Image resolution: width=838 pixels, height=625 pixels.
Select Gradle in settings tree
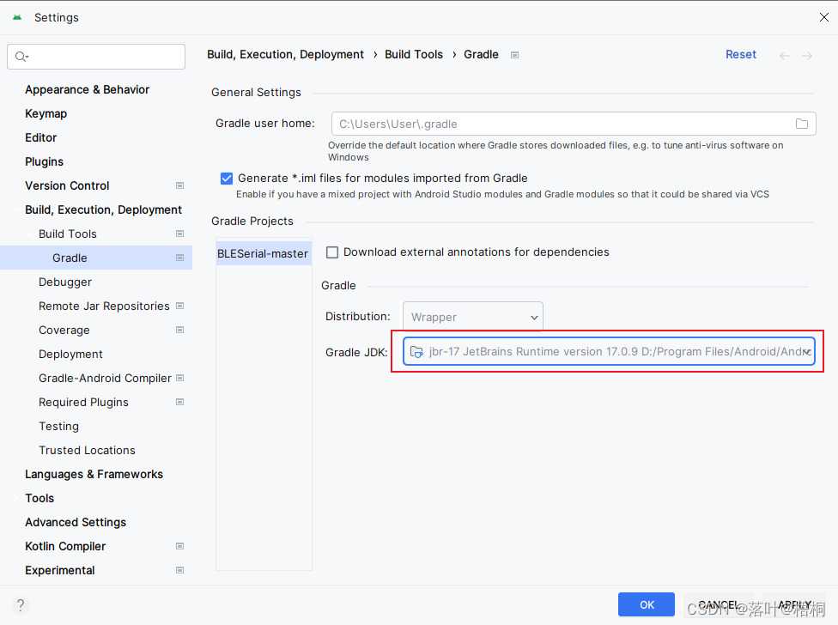click(70, 258)
